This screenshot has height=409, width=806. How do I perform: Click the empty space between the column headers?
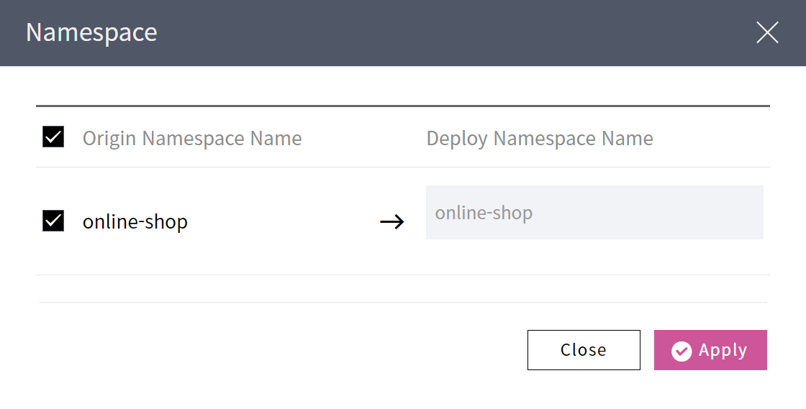pos(363,138)
